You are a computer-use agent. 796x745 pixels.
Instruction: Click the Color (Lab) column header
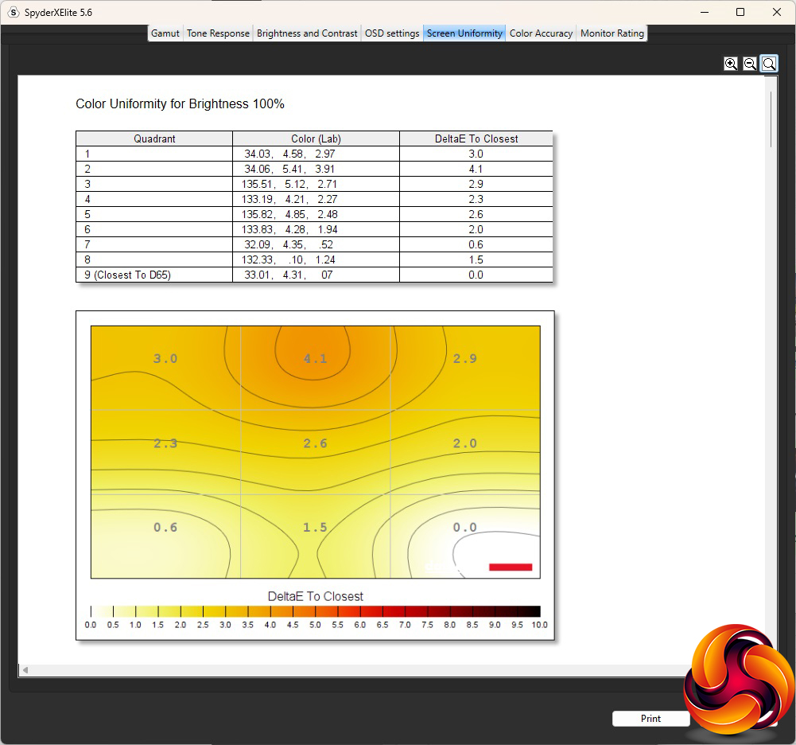(316, 138)
